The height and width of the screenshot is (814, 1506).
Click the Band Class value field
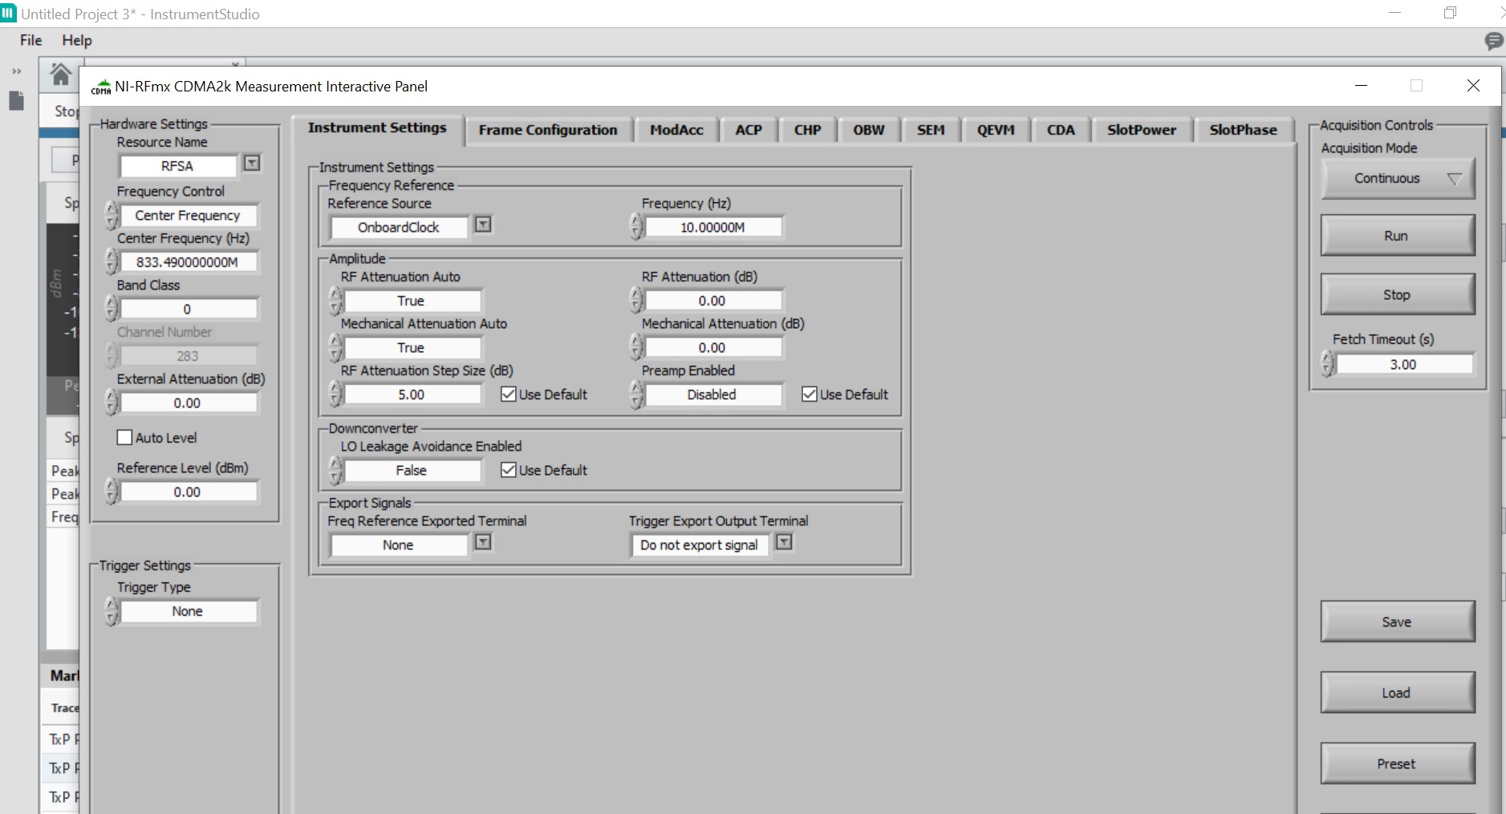tap(188, 310)
